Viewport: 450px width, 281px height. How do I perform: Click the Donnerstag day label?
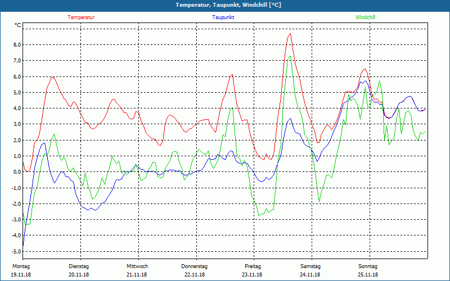[x=194, y=266]
